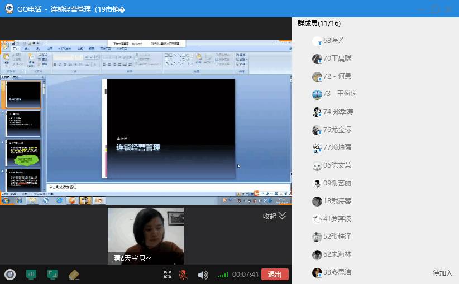Click the 群成员(11/16) header
This screenshot has height=284, width=459.
coord(319,23)
